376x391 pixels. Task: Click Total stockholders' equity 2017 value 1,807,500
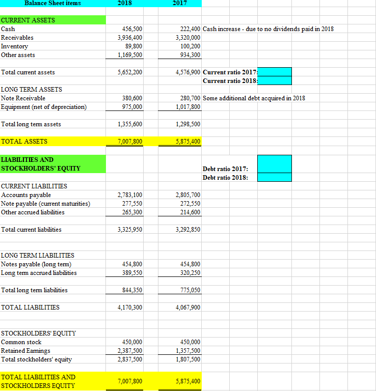(x=188, y=359)
